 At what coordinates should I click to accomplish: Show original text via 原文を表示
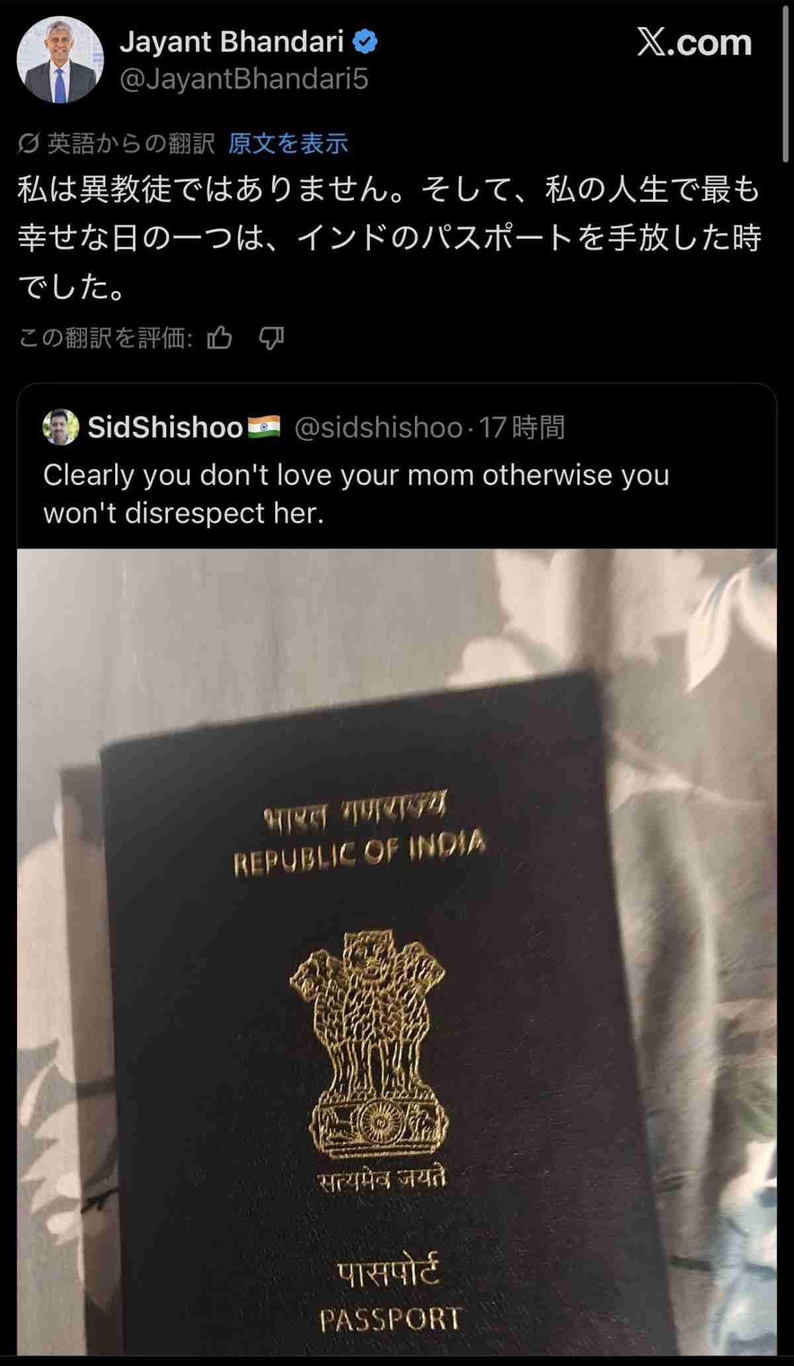(288, 143)
